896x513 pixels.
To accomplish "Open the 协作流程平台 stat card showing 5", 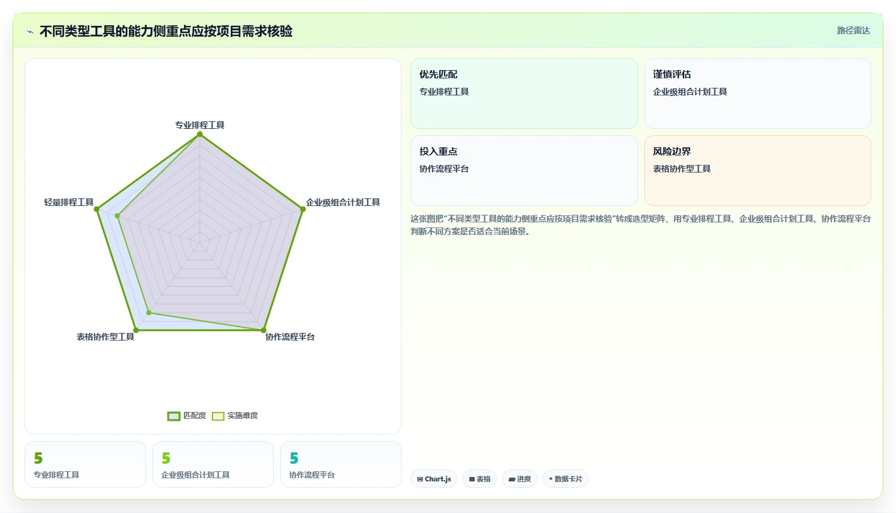I will tap(341, 464).
